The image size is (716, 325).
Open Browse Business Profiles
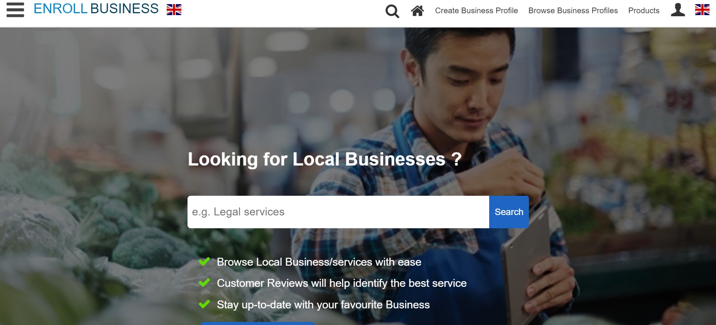pos(573,11)
